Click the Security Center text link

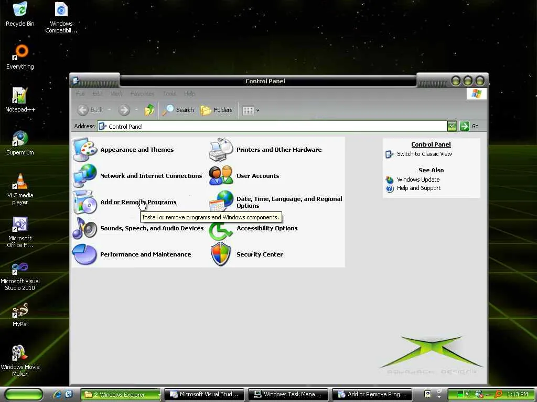[x=259, y=254]
